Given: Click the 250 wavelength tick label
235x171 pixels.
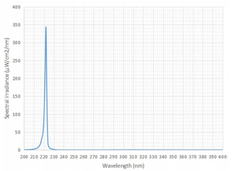Looking at the screenshot, I should click(x=74, y=157).
